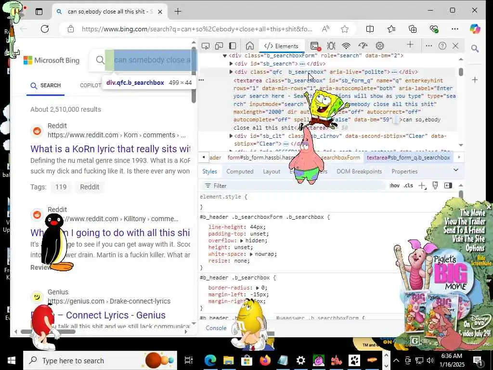The image size is (493, 370).
Task: Select textarea#sb_form_q.b_searchbox breadcrumb
Action: click(x=408, y=158)
